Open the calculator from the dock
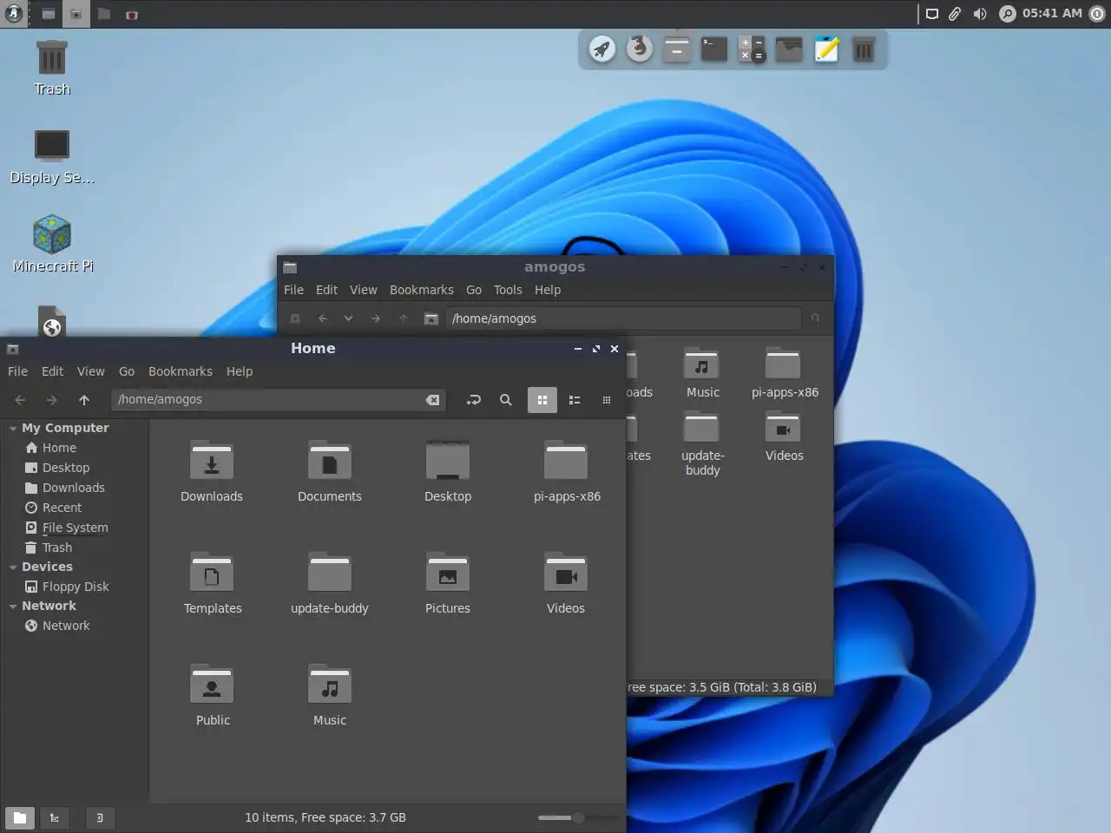 751,49
